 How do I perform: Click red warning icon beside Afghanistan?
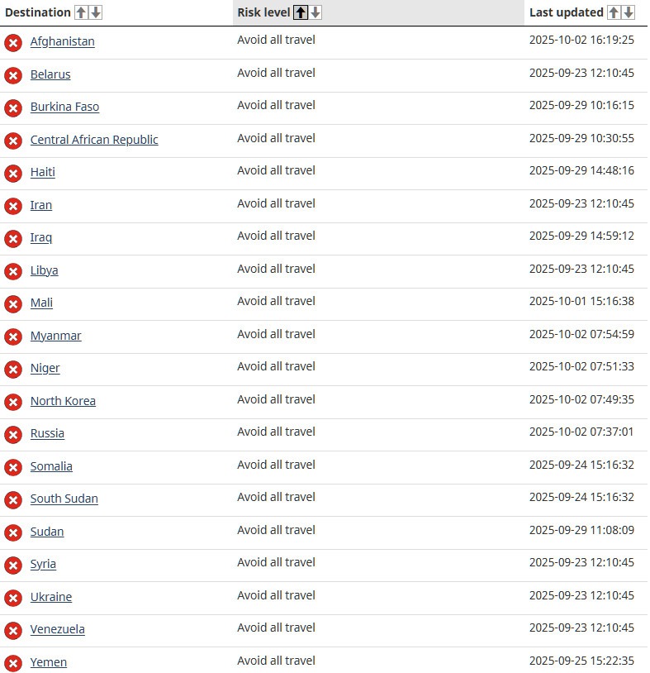(x=13, y=43)
